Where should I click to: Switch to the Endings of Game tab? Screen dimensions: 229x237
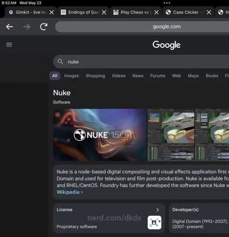pos(83,12)
